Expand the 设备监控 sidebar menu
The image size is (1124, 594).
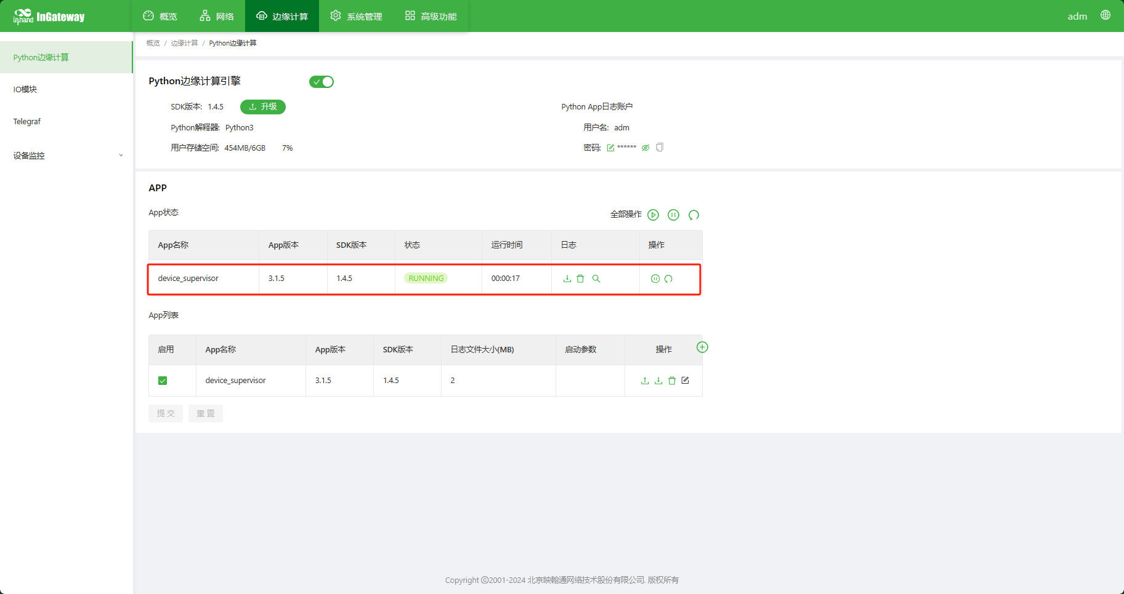point(66,156)
